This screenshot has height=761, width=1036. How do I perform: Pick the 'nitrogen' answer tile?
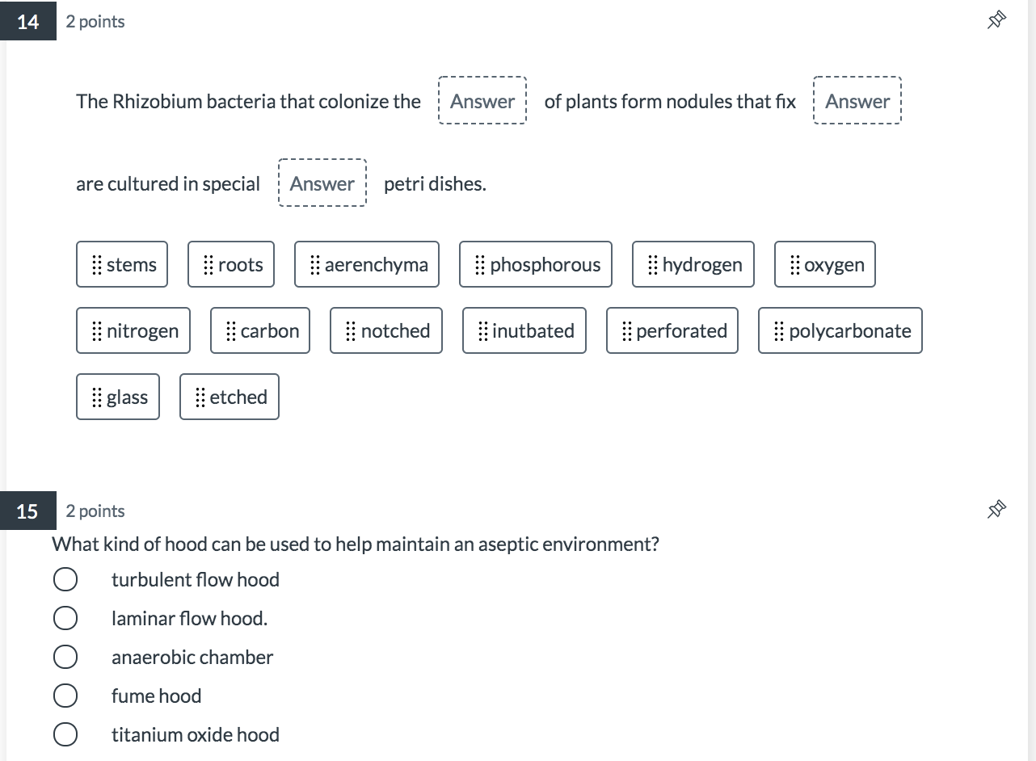[x=133, y=330]
